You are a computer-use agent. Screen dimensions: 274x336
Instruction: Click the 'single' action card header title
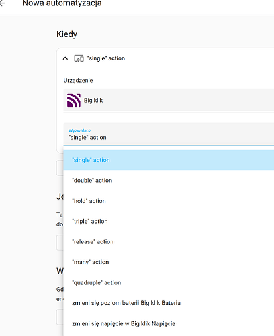pyautogui.click(x=106, y=58)
